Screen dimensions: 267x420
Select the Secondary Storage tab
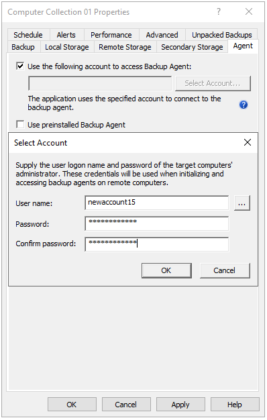pyautogui.click(x=192, y=47)
